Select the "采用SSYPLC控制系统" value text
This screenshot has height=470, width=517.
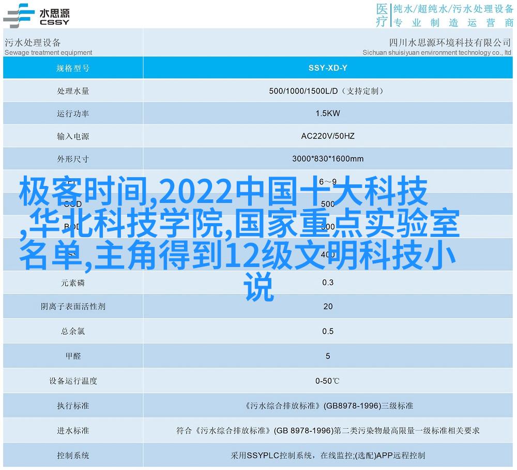click(x=271, y=456)
